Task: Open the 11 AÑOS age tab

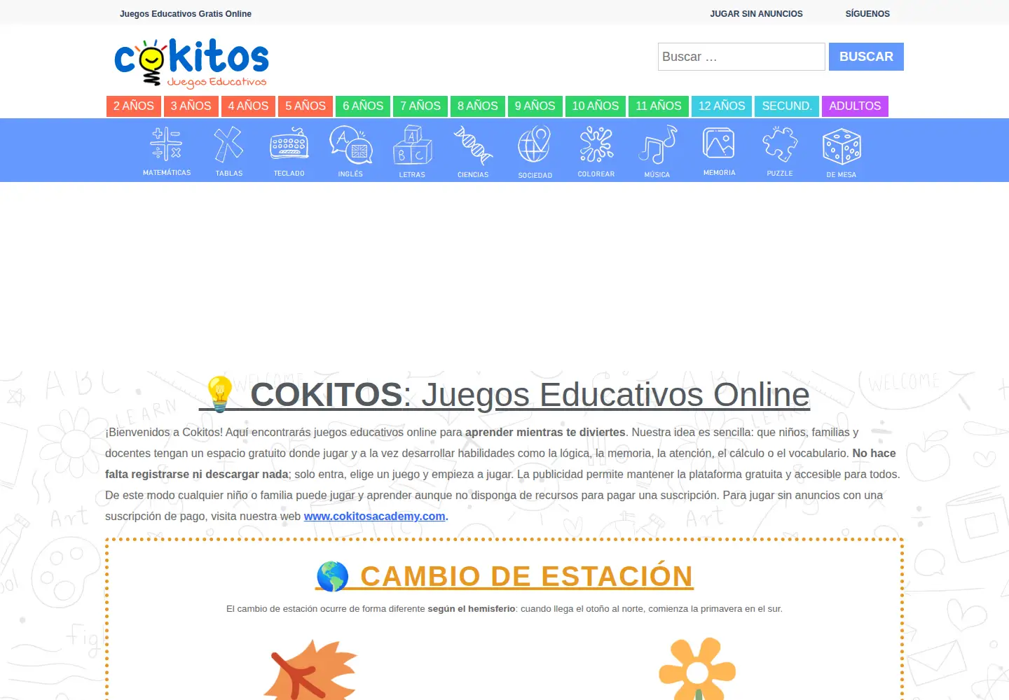Action: 659,106
